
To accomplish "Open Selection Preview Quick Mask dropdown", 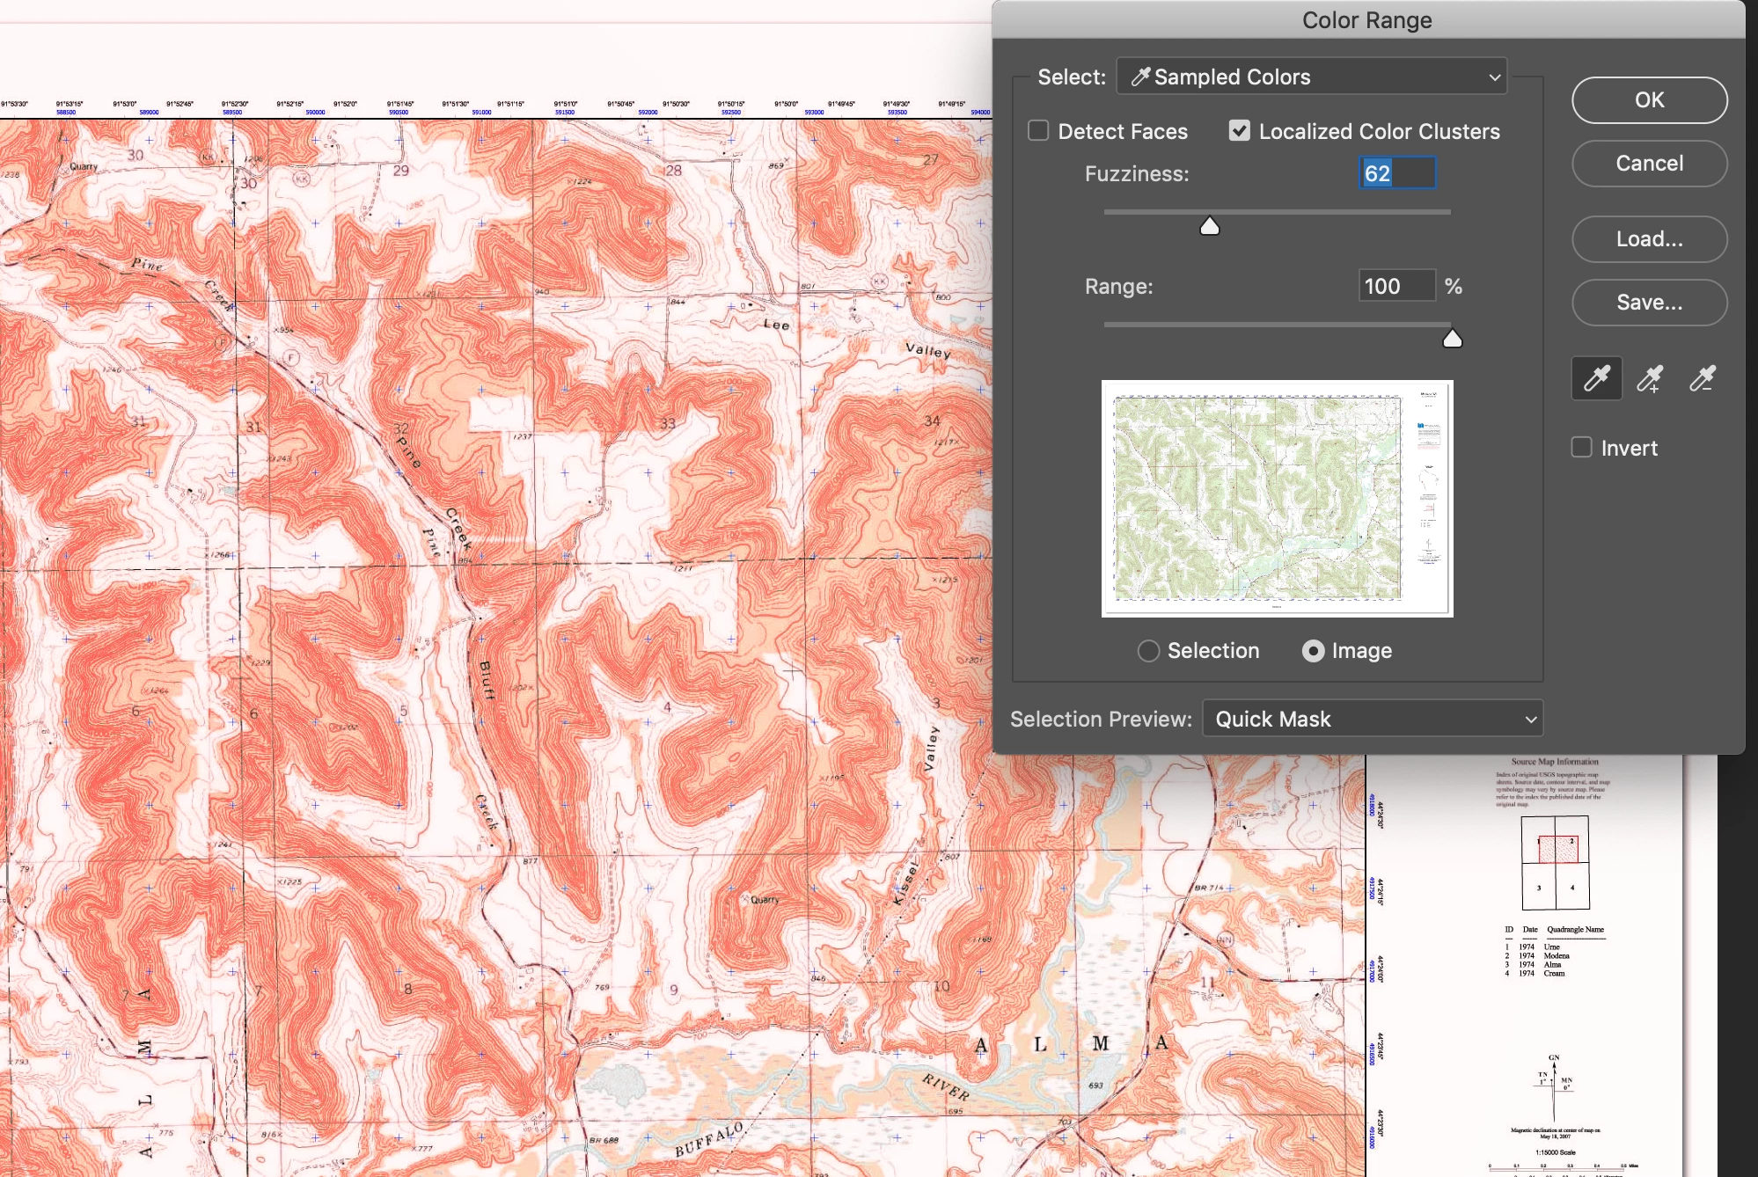I will pos(1372,719).
